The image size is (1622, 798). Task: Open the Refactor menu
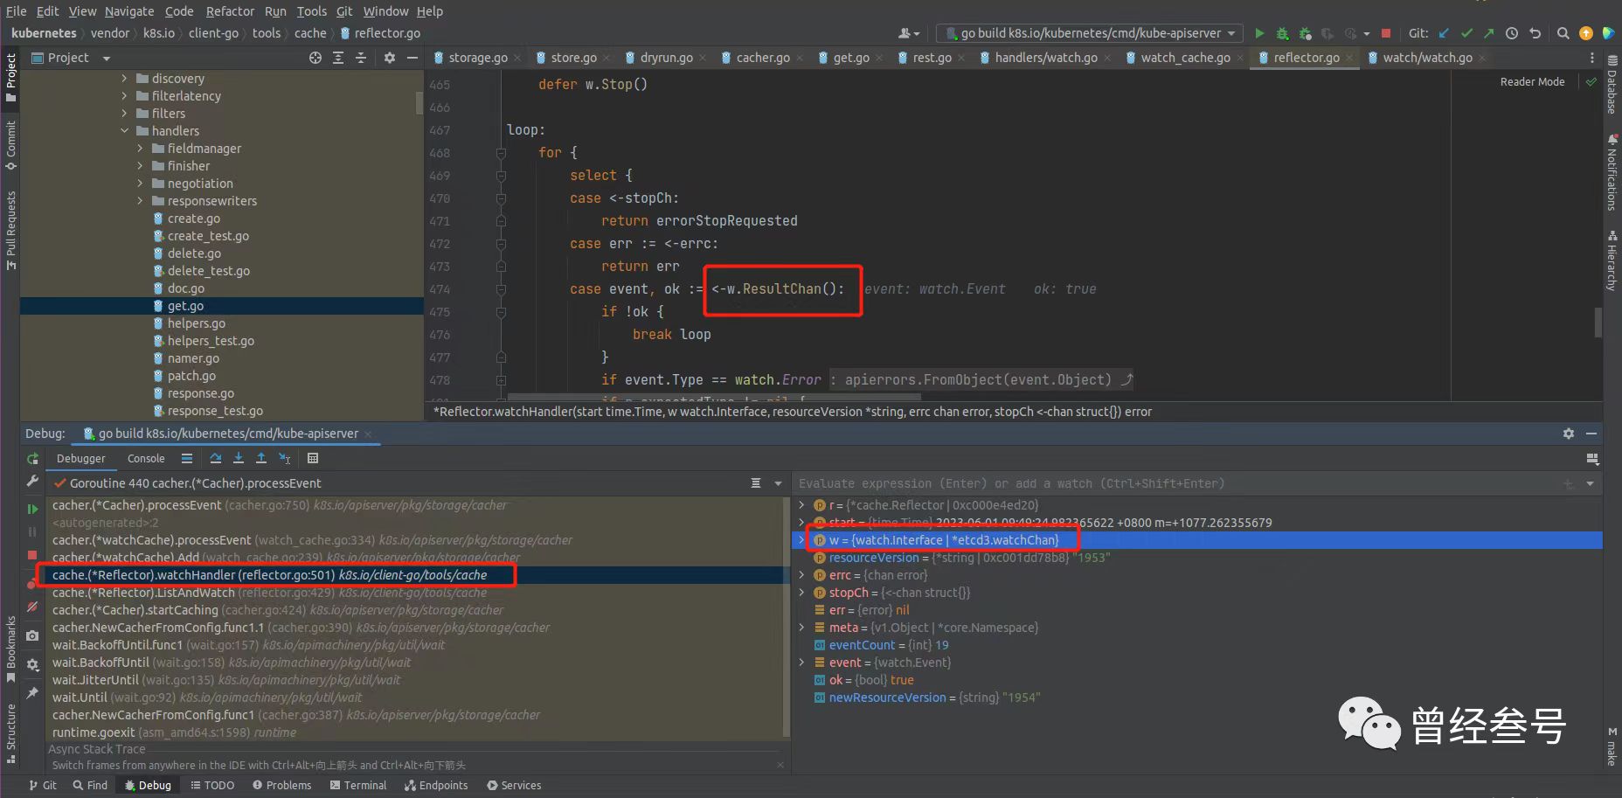pos(230,11)
